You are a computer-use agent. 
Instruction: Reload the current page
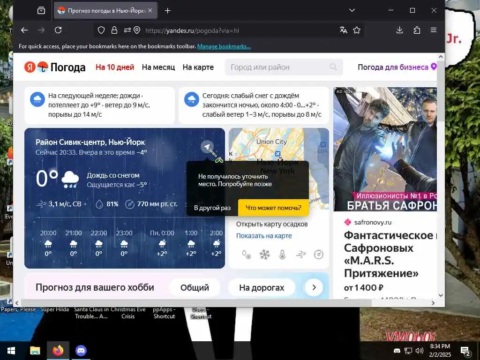[x=58, y=30]
